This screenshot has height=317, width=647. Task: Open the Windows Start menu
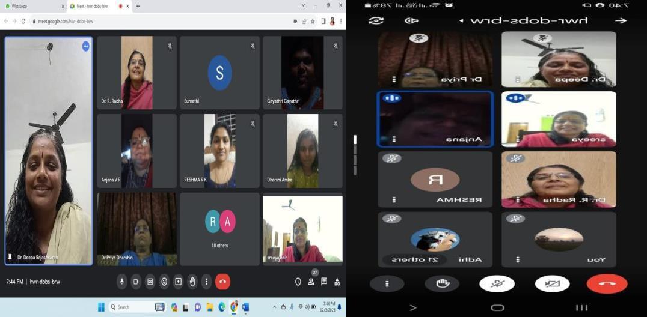101,307
